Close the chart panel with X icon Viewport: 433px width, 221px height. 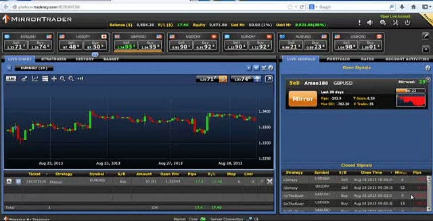tap(264, 68)
